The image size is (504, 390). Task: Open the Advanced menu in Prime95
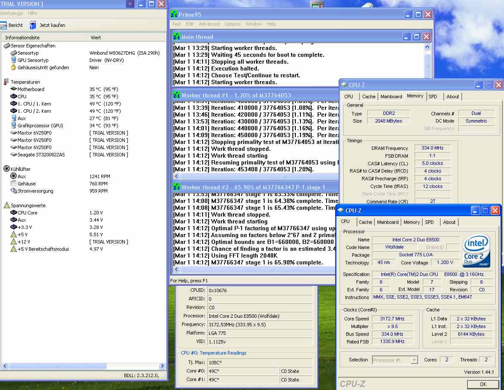coord(209,24)
